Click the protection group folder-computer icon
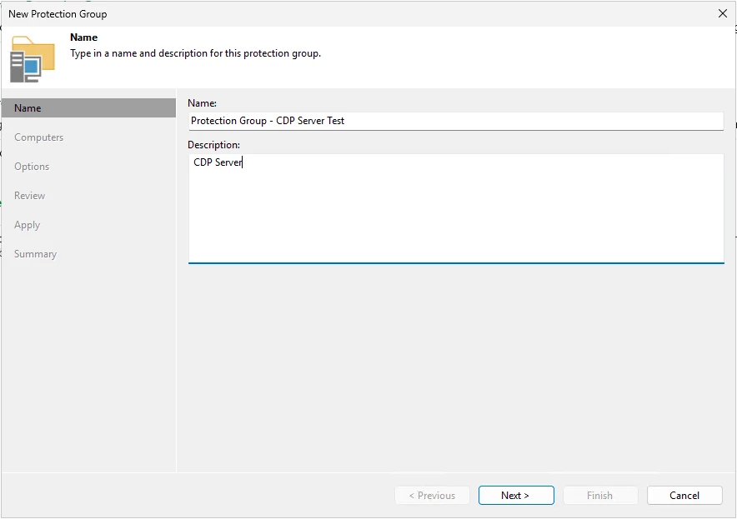The image size is (737, 519). (x=33, y=58)
